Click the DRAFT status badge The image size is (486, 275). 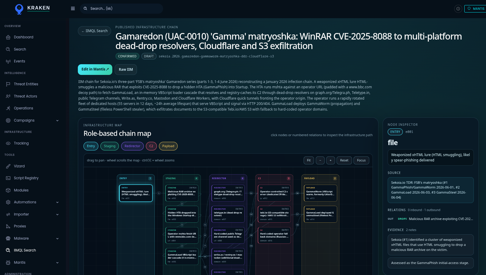(149, 56)
